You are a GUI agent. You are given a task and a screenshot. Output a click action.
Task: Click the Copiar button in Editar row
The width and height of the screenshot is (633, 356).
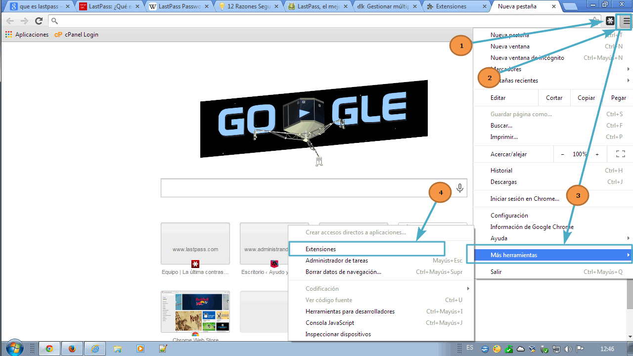pyautogui.click(x=586, y=98)
